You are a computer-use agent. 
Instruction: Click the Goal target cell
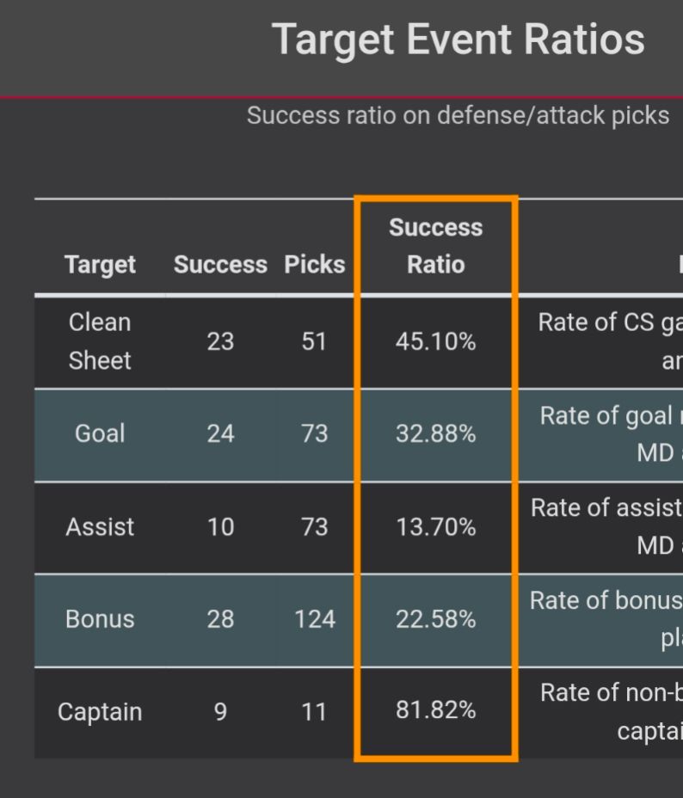coord(100,433)
